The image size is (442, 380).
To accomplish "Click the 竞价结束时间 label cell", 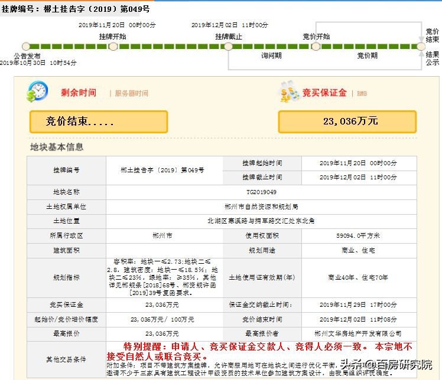I will (262, 319).
